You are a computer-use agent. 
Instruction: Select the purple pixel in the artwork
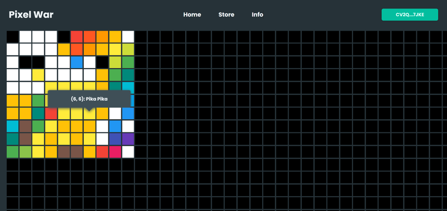(x=128, y=139)
